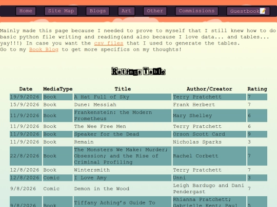This screenshot has height=207, width=277.
Task: Click rating 7 in the Wintersmith row
Action: click(x=257, y=170)
